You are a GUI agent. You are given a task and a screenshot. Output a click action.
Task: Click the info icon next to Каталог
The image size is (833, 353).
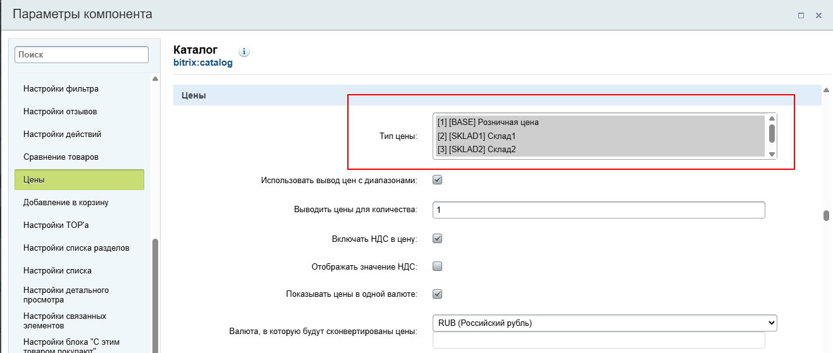click(245, 52)
